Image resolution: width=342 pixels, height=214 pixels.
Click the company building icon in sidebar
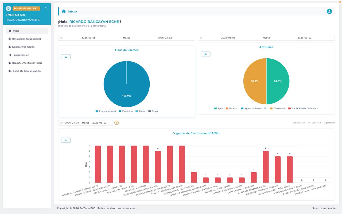click(9, 9)
